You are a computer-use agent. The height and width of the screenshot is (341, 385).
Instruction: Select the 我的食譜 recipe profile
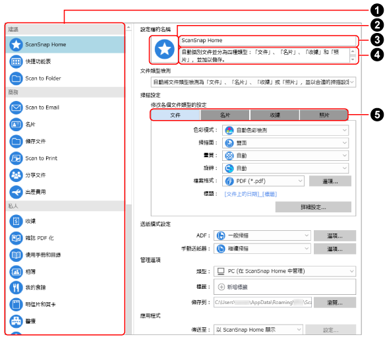pos(65,288)
